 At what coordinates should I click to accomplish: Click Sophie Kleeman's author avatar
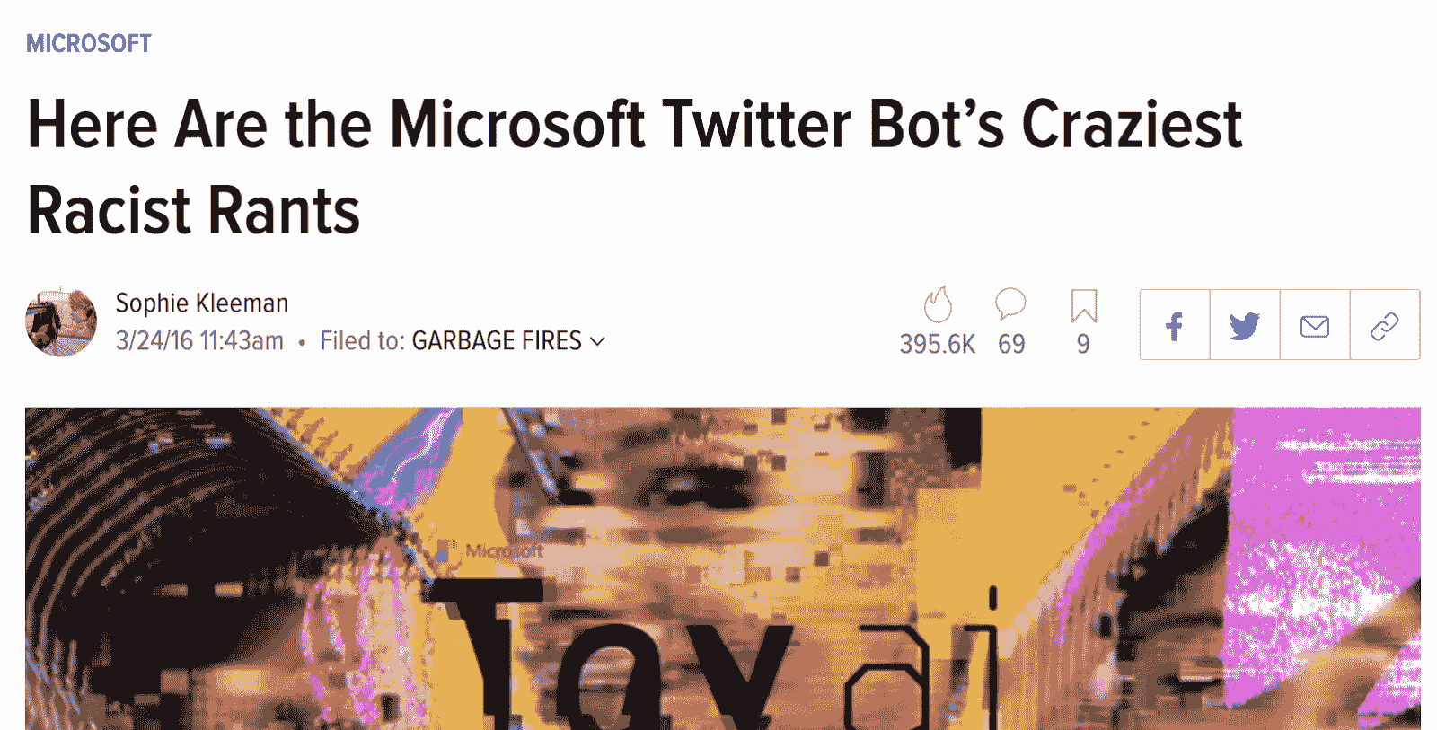point(61,323)
